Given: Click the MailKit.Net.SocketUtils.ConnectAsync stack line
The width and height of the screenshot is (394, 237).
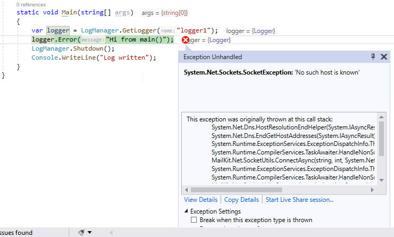Looking at the screenshot, I should pyautogui.click(x=293, y=160).
